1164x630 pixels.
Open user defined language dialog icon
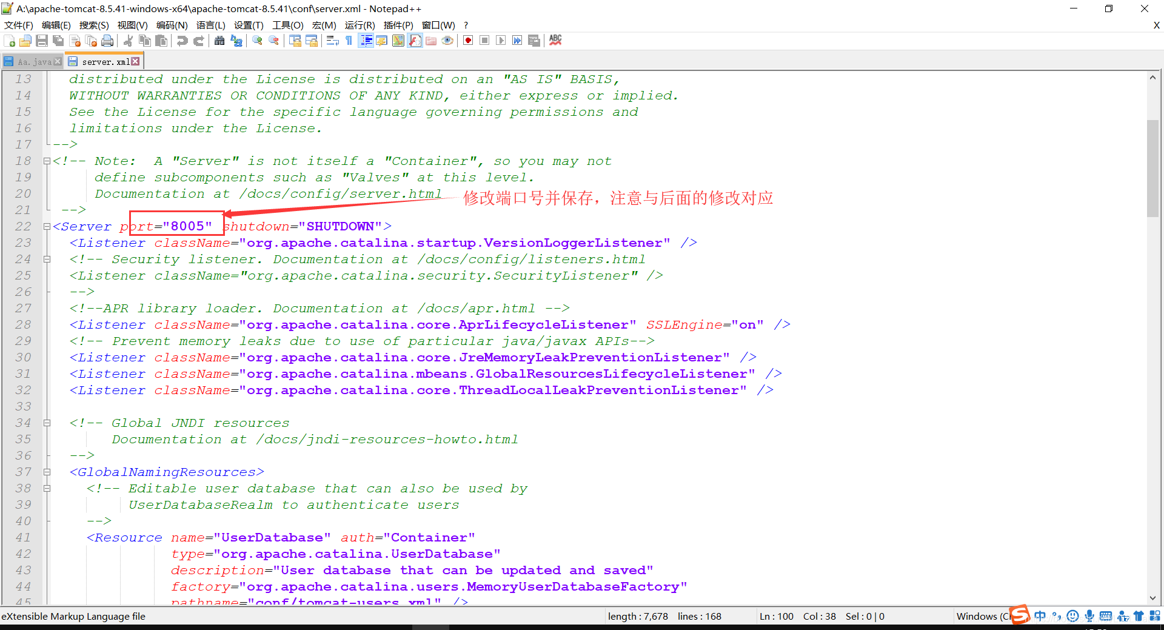(x=382, y=41)
